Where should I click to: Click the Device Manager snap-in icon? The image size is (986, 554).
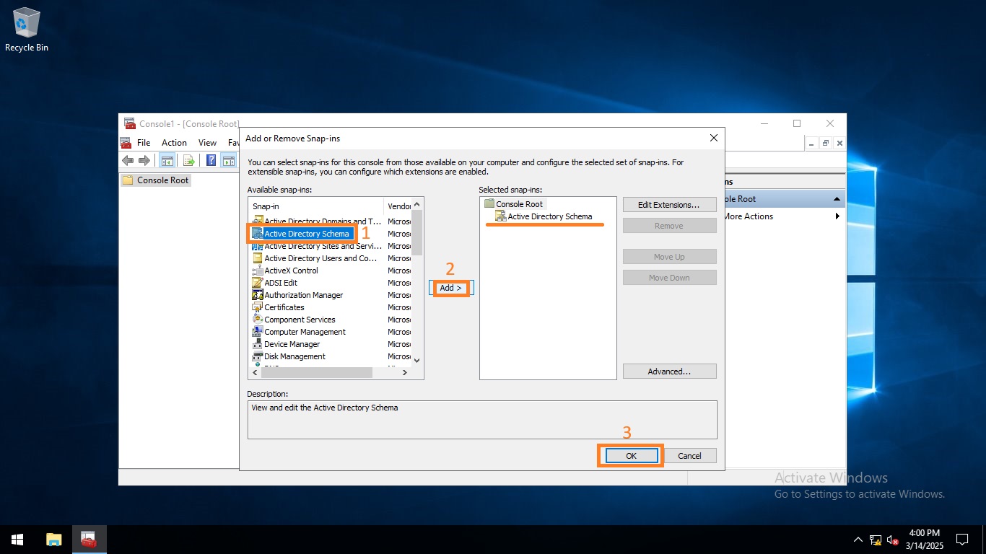(x=258, y=344)
